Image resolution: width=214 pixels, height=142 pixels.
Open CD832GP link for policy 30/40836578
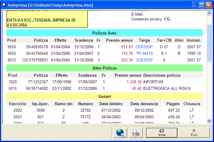coord(144,47)
